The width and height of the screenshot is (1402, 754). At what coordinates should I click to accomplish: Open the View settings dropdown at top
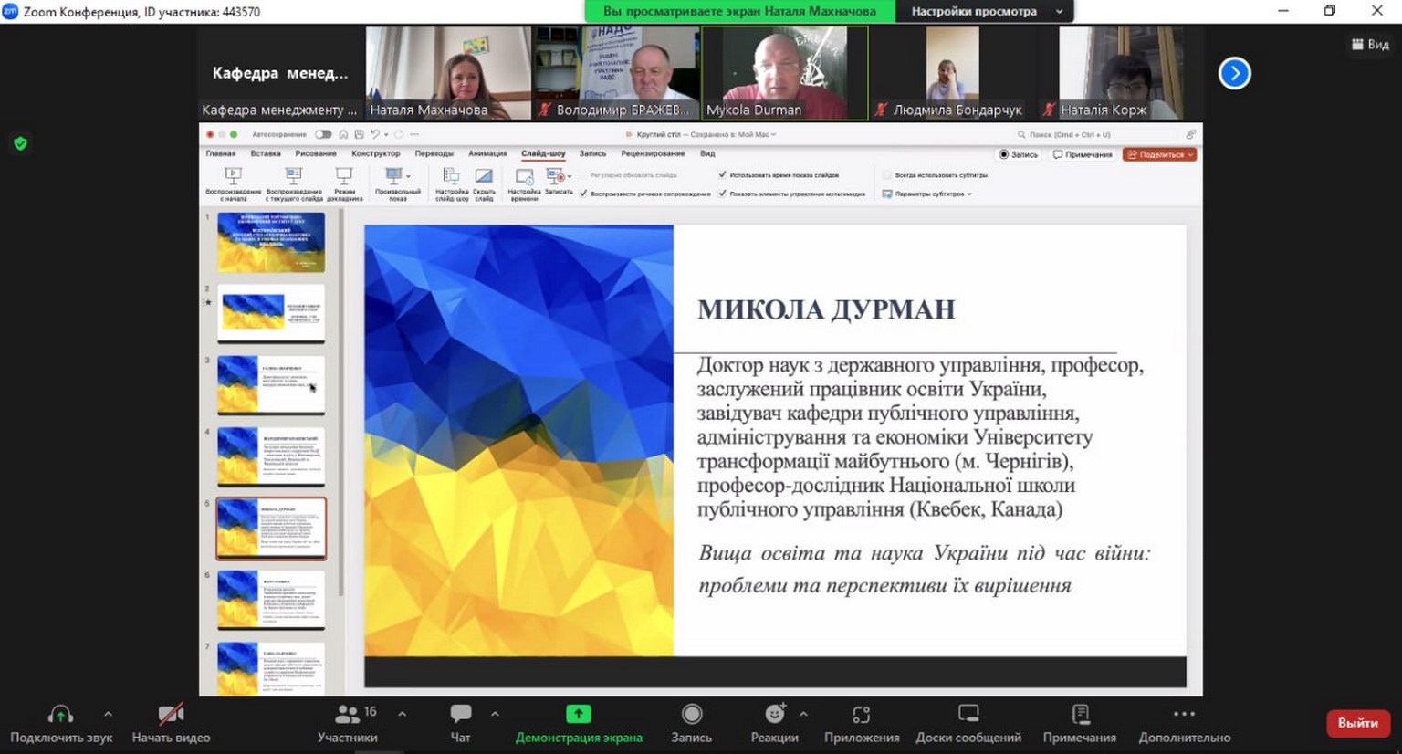pos(982,11)
